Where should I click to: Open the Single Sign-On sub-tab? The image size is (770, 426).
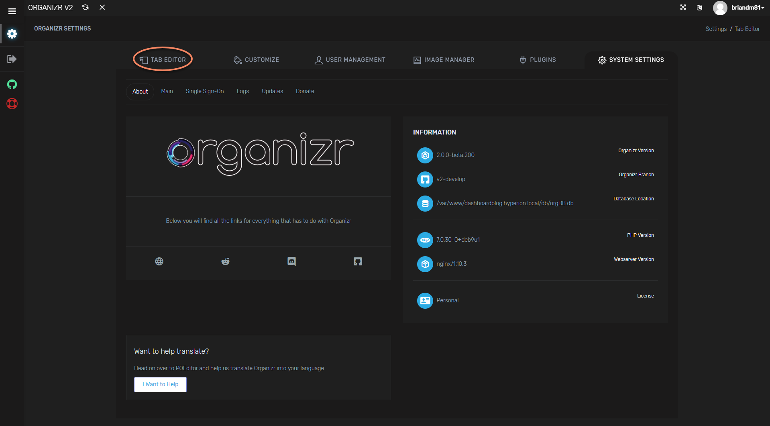click(x=205, y=91)
